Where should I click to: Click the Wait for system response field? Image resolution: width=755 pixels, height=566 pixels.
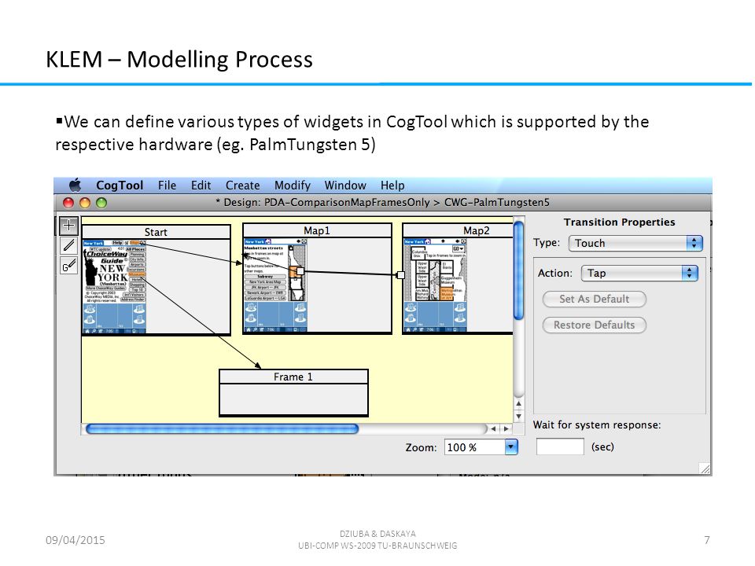point(560,447)
